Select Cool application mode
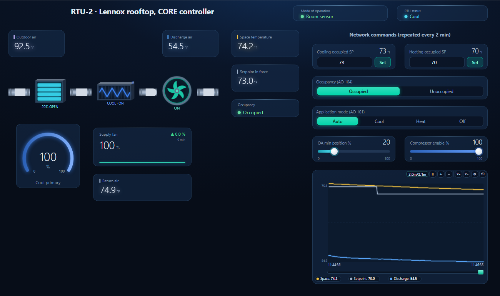This screenshot has height=296, width=500. coord(379,121)
